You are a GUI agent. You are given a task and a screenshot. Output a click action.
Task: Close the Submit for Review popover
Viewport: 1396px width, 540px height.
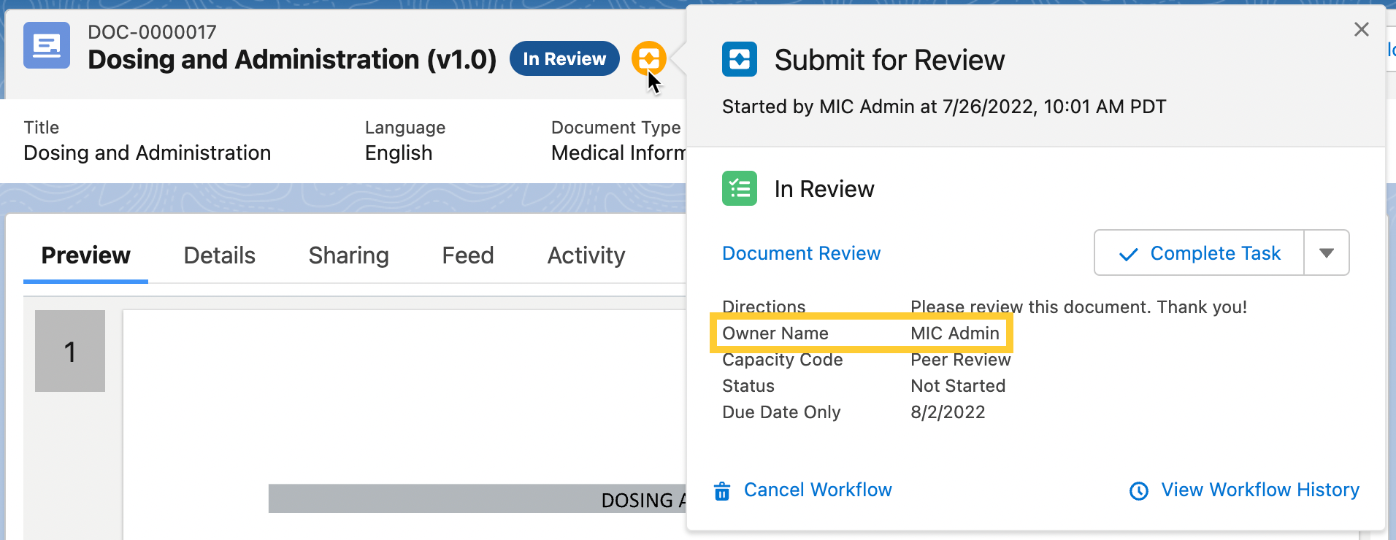1361,29
